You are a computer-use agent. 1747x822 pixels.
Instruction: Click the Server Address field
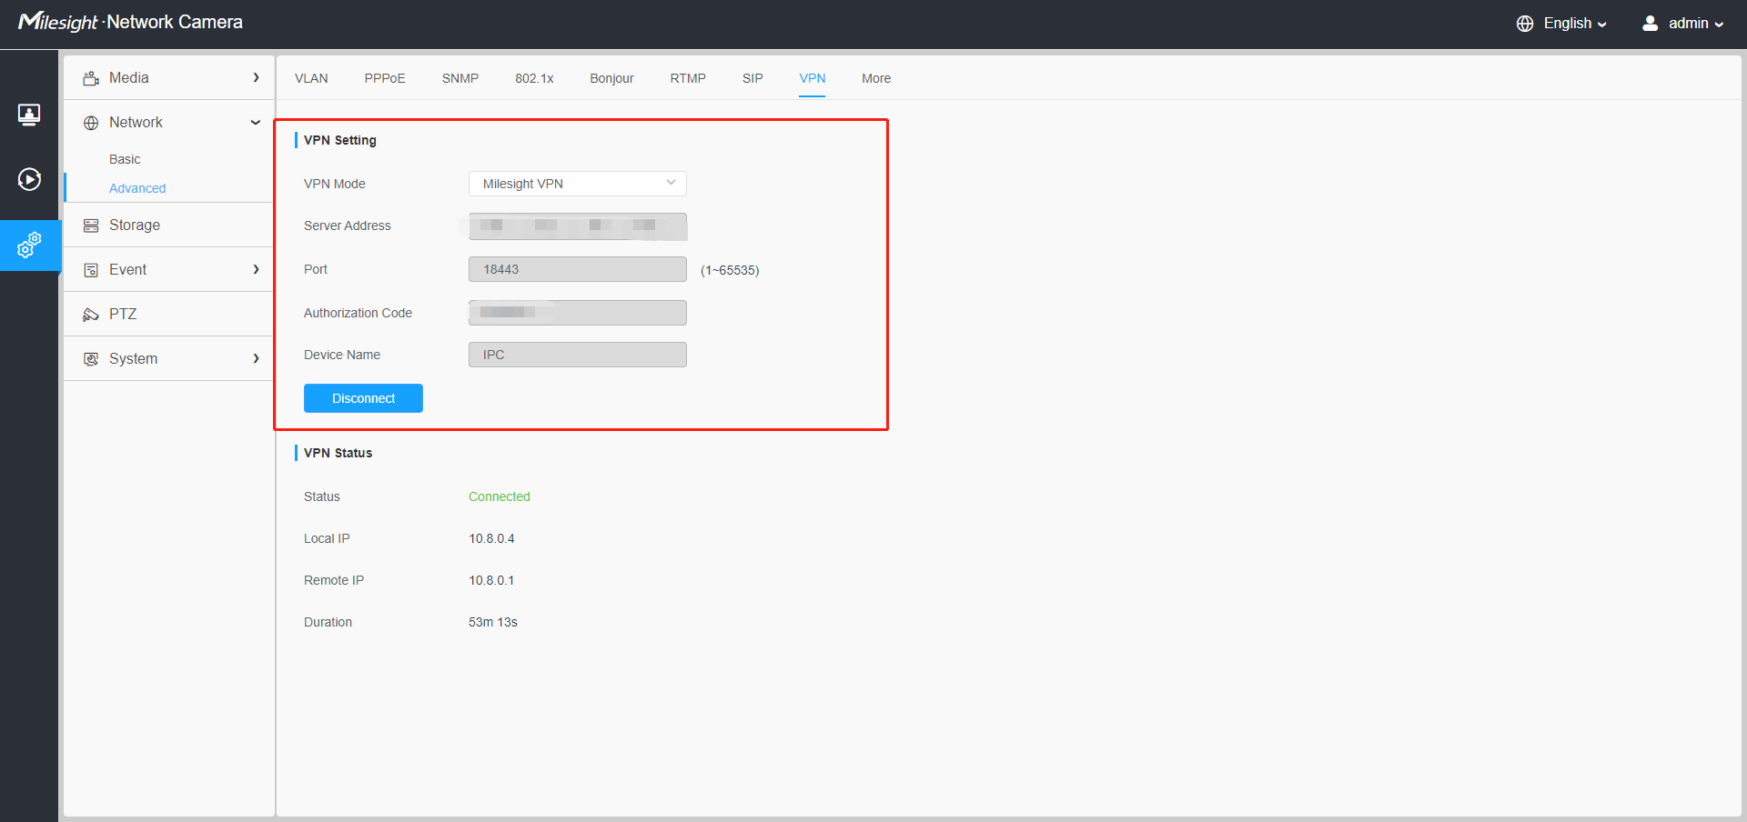578,226
